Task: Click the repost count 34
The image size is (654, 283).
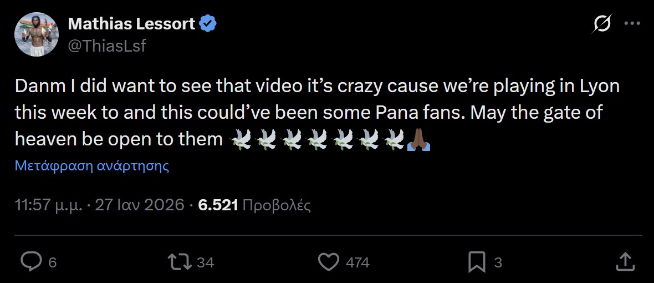Action: click(x=205, y=262)
